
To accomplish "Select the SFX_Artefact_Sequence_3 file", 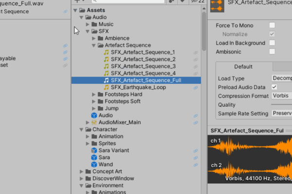I will 136,66.
